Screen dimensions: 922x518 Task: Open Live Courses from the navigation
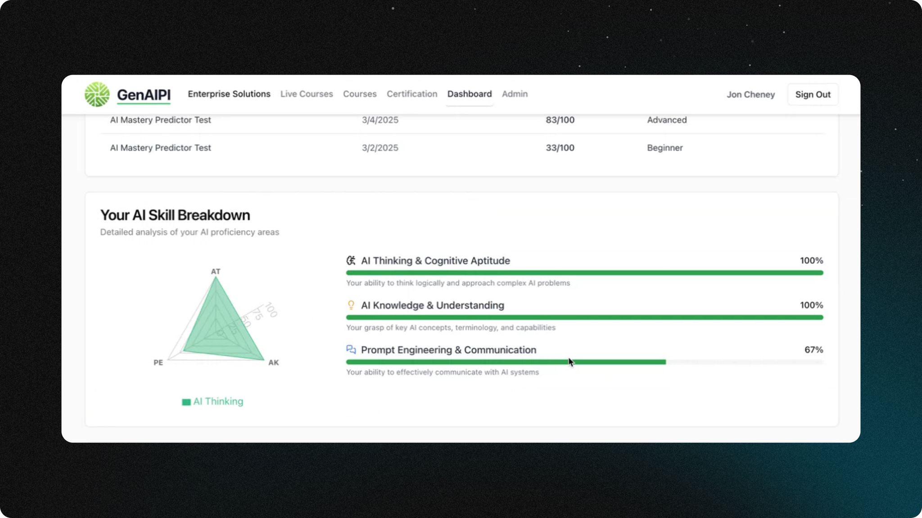306,94
